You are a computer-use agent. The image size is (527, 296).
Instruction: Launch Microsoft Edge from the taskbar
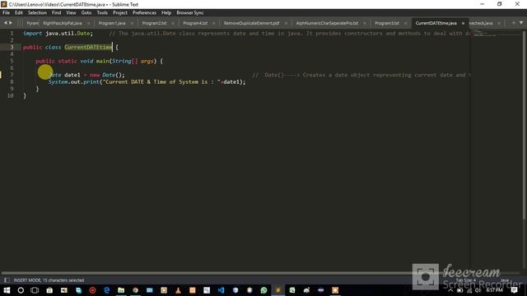tap(107, 290)
